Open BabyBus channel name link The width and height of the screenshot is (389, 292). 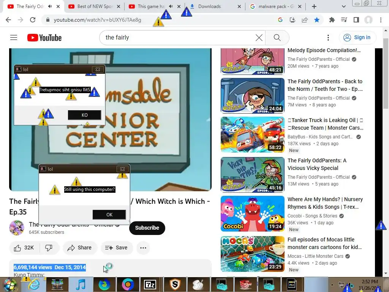coord(320,137)
